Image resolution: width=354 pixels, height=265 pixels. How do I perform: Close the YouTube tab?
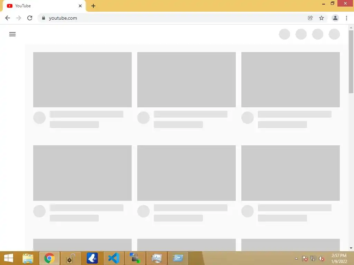(x=80, y=6)
